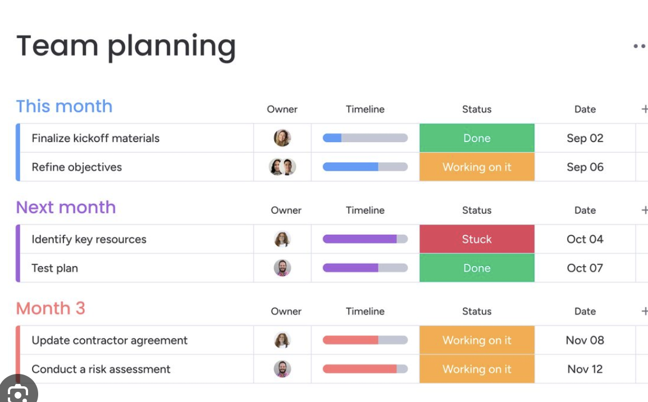Open the Stuck status for Identify key resources
Image resolution: width=648 pixels, height=402 pixels.
477,239
